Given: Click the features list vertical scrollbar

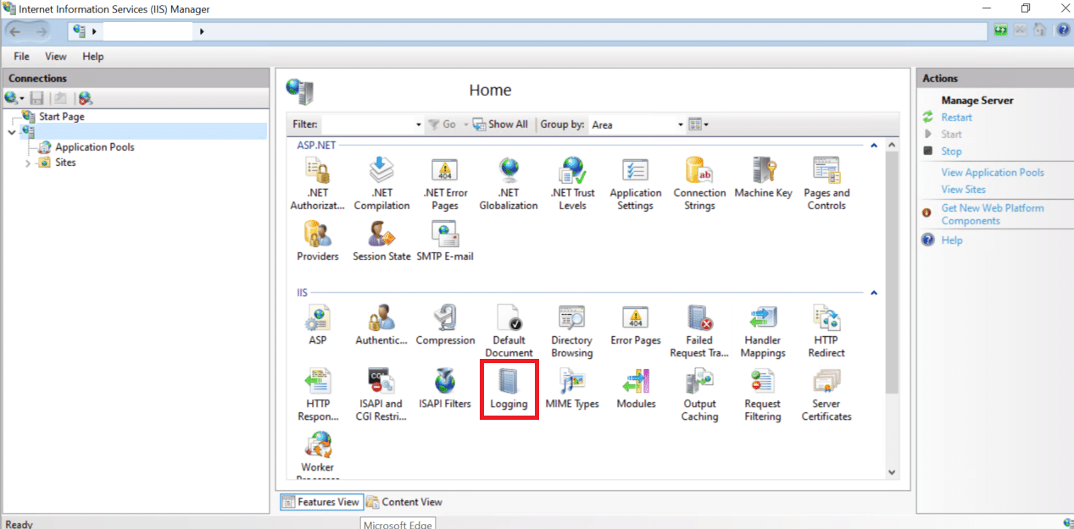Looking at the screenshot, I should pyautogui.click(x=892, y=310).
